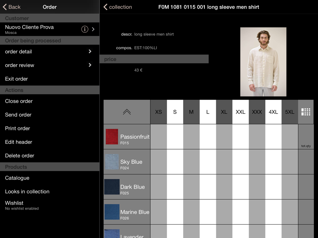
Task: Click order detail row
Action: (x=50, y=51)
